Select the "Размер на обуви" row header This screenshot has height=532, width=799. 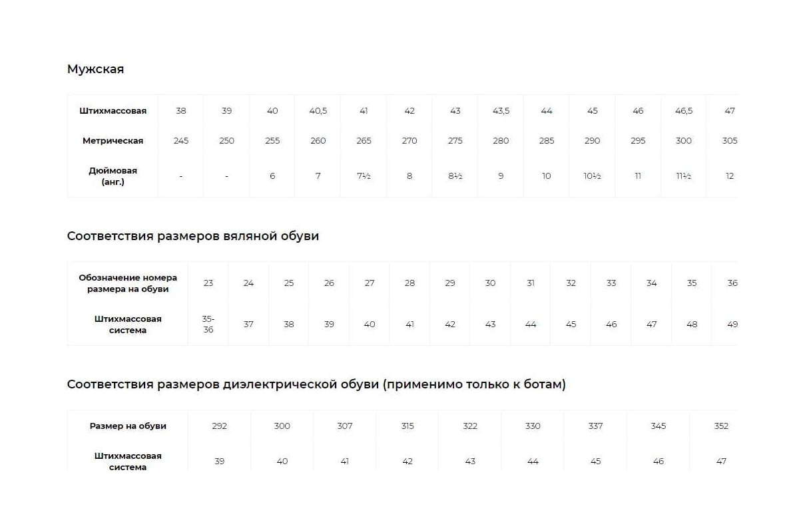point(128,426)
